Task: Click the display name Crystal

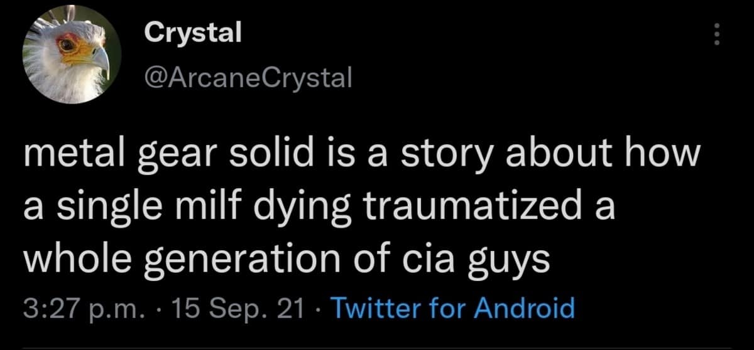Action: tap(192, 34)
